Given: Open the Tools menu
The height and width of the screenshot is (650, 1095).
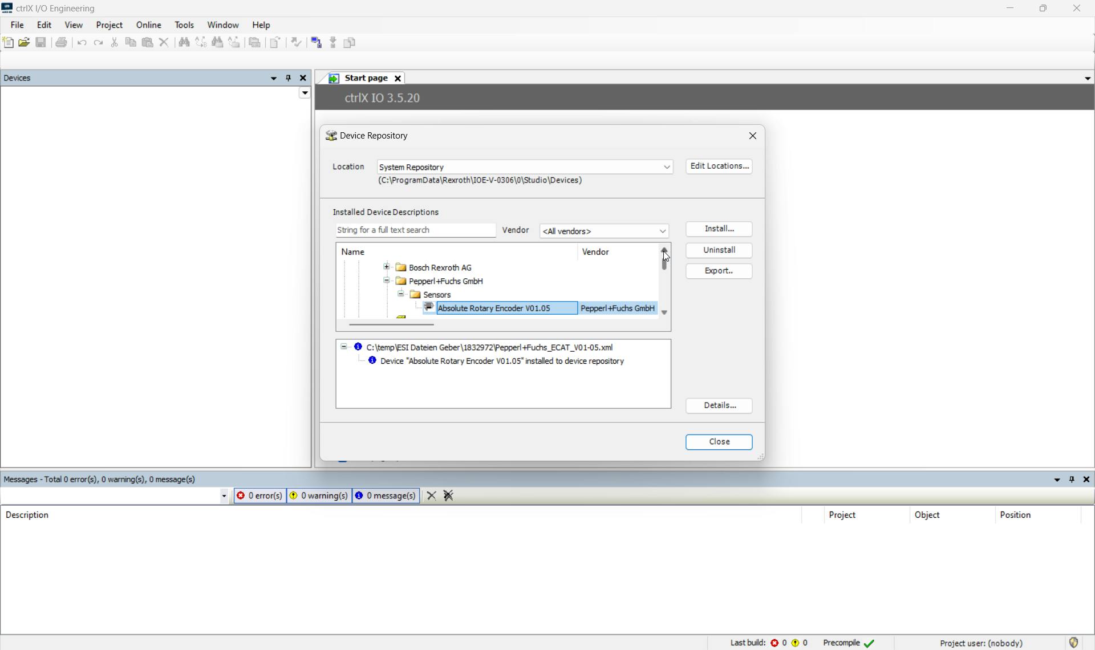Looking at the screenshot, I should (184, 25).
